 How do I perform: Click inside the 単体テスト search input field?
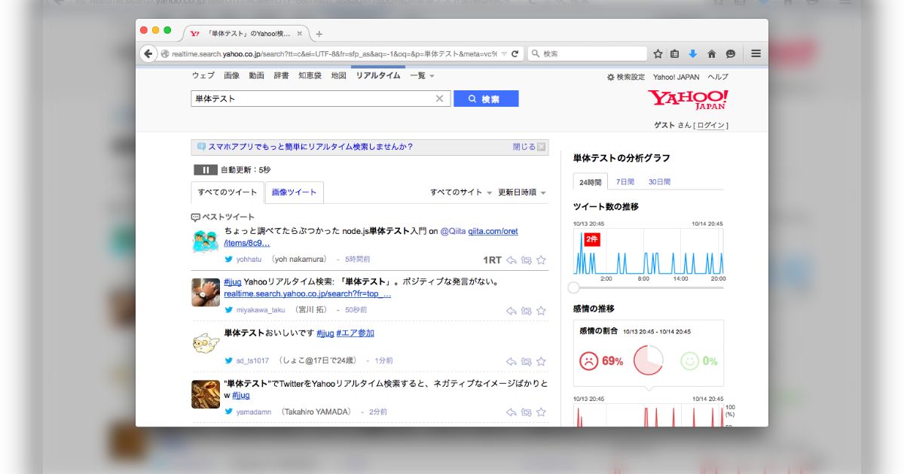(x=316, y=98)
